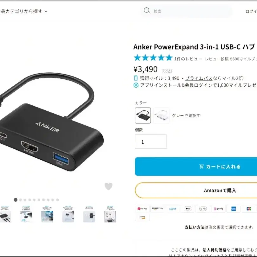The width and height of the screenshot is (257, 257).
Task: Click the search input box
Action: 187,11
